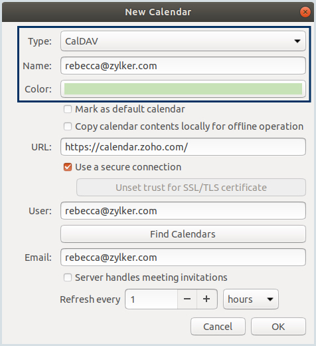The width and height of the screenshot is (316, 346).
Task: Click Unset trust for SSL/TLS certificate
Action: [191, 188]
